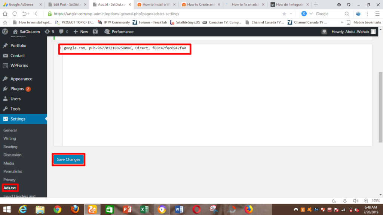Click the notification icon beside Howdy
Image resolution: width=383 pixels, height=215 pixels.
(324, 32)
